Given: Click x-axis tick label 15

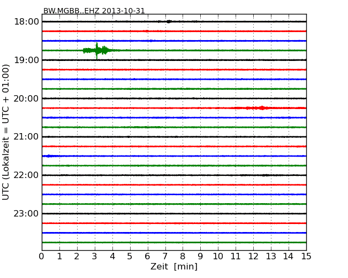Looking at the screenshot, I should pyautogui.click(x=306, y=257).
